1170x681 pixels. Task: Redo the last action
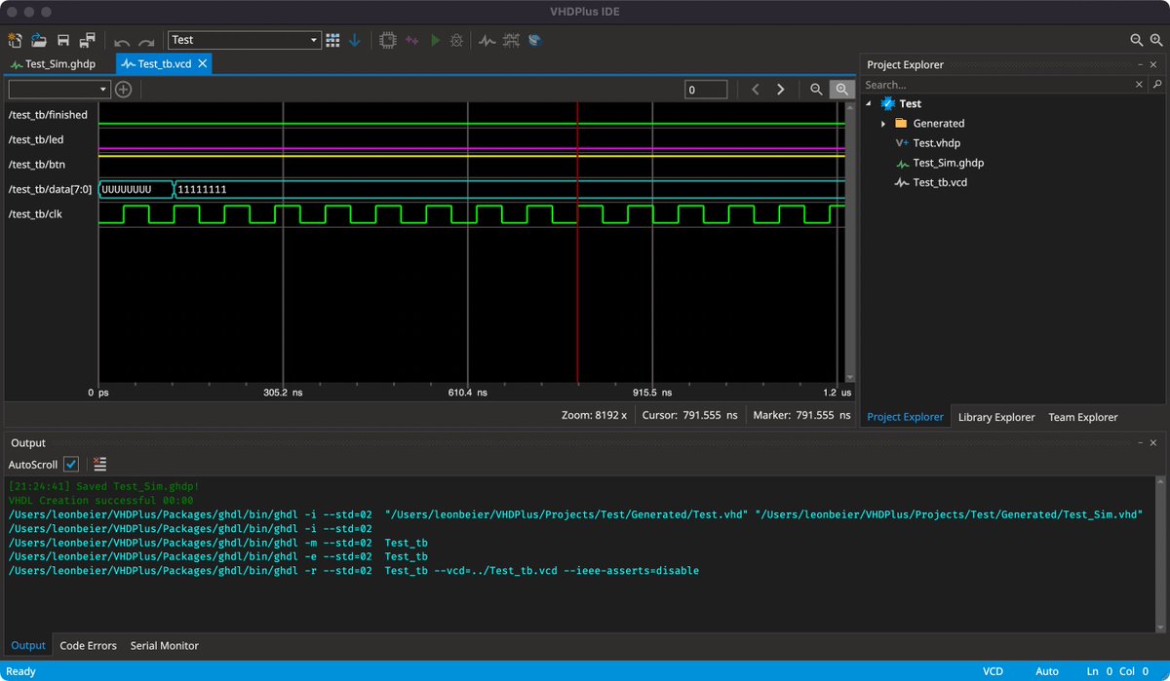coord(146,41)
